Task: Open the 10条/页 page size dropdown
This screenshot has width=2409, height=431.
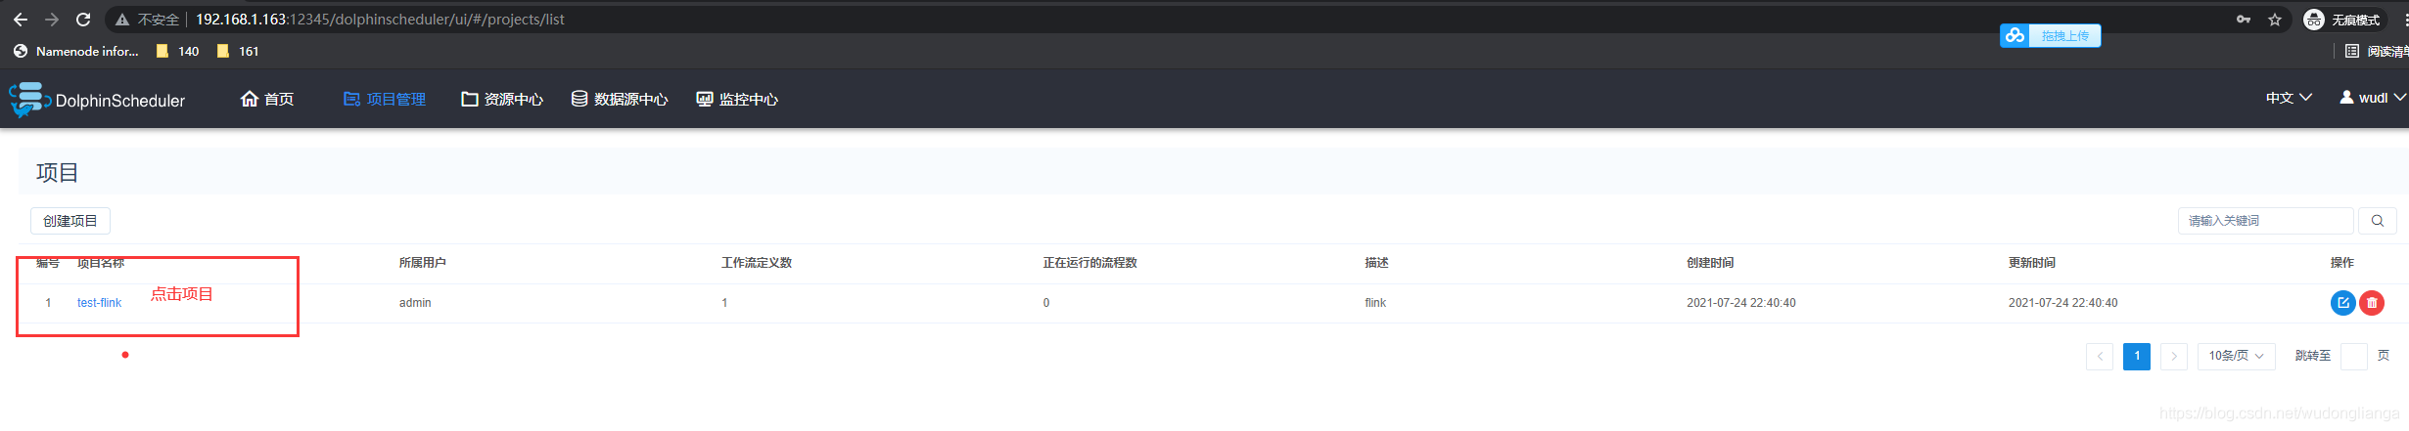Action: point(2236,356)
